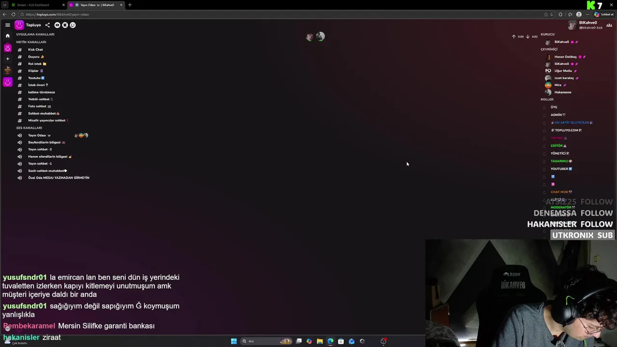Click the UYGULAMA KANALLARI section header
The width and height of the screenshot is (617, 347).
pyautogui.click(x=35, y=34)
